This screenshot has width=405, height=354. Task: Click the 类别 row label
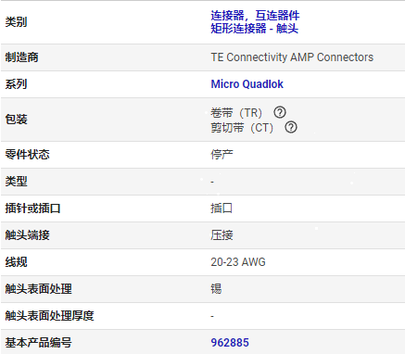16,22
